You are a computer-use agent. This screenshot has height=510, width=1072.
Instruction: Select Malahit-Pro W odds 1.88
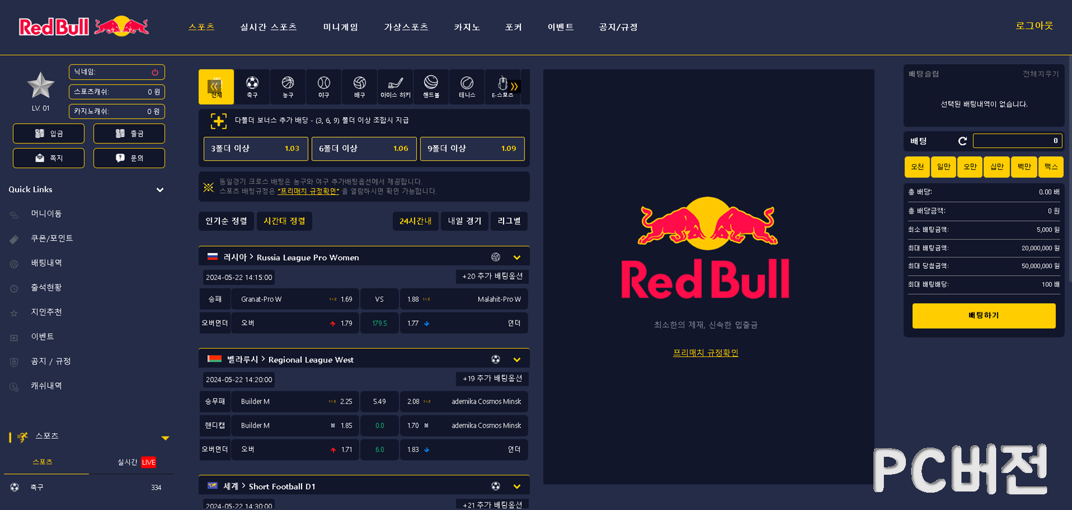coord(464,300)
